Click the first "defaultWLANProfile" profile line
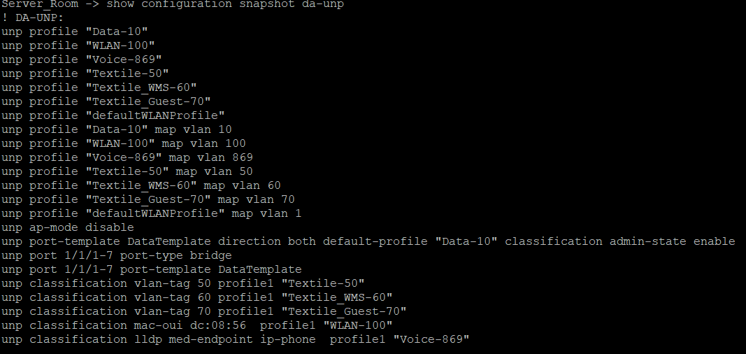This screenshot has height=354, width=746. coord(113,115)
